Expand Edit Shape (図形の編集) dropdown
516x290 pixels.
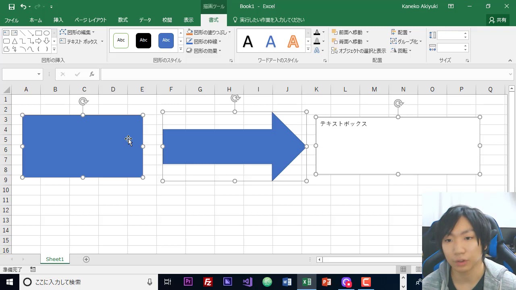point(77,32)
